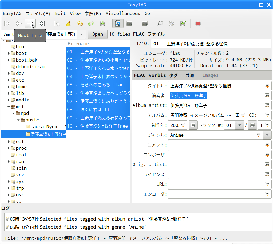Apply encoder field to all files icon
The width and height of the screenshot is (273, 244).
tap(267, 194)
